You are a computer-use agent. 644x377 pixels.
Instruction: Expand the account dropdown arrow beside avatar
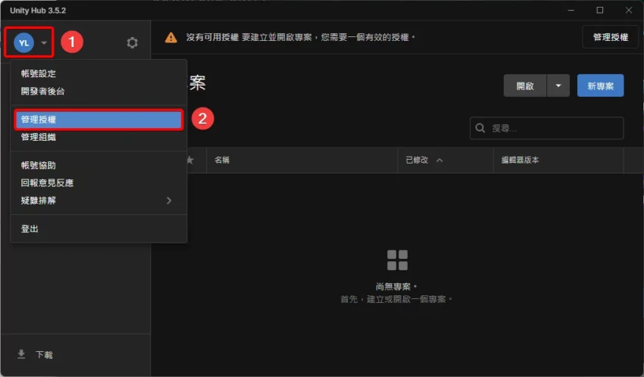pos(44,43)
